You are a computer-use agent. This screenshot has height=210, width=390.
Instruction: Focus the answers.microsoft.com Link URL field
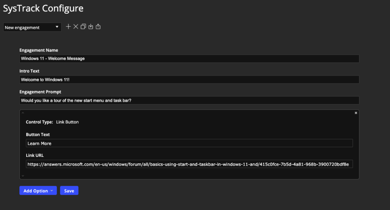(189, 164)
